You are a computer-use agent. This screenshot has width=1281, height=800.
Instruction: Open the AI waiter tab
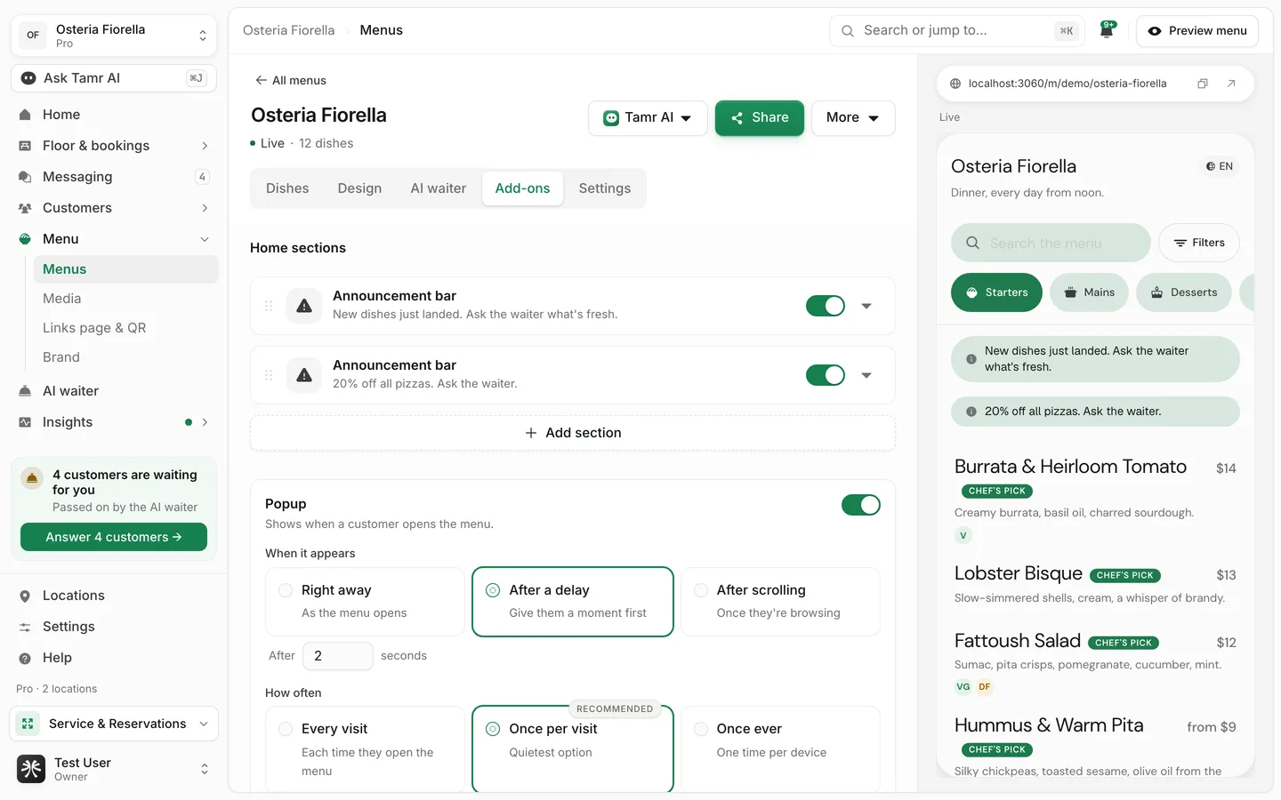click(439, 188)
